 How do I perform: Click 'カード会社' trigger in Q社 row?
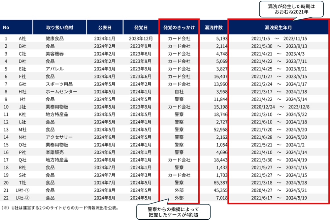click(x=179, y=160)
